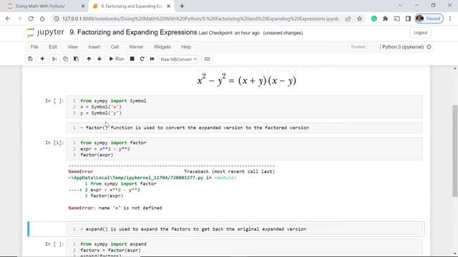458x257 pixels.
Task: Share this page icon in address bar
Action: click(x=348, y=19)
